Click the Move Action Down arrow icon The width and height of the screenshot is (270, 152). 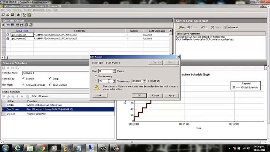(x=22, y=96)
